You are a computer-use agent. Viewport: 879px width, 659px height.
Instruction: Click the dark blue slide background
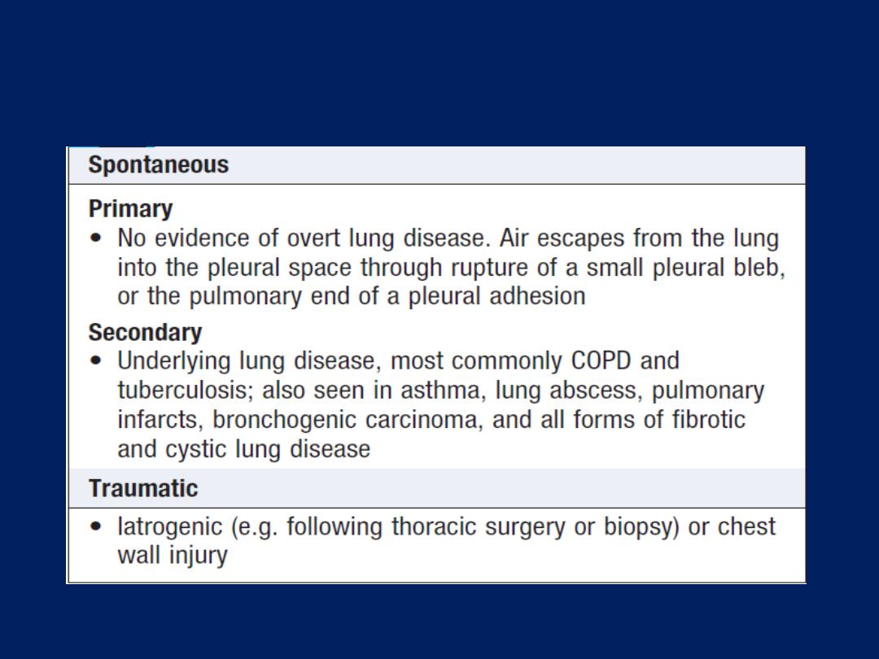point(439,73)
